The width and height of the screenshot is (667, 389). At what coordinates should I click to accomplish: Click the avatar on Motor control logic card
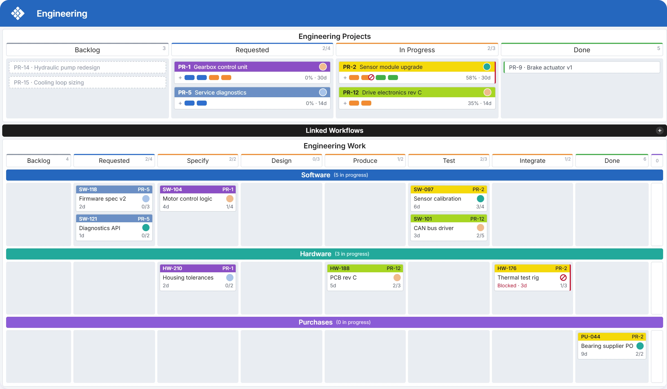point(230,199)
